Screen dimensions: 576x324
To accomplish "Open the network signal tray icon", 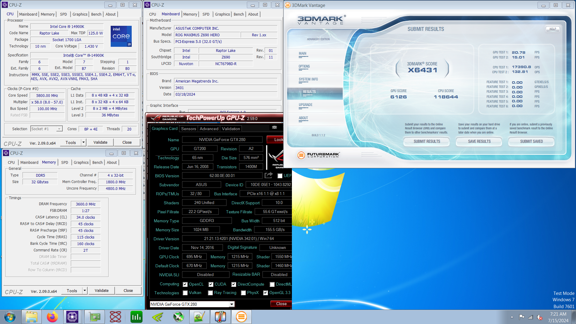I will coord(531,317).
